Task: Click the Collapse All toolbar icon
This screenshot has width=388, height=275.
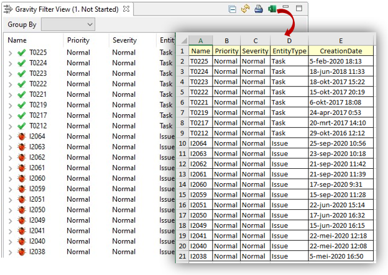Action: pos(232,9)
